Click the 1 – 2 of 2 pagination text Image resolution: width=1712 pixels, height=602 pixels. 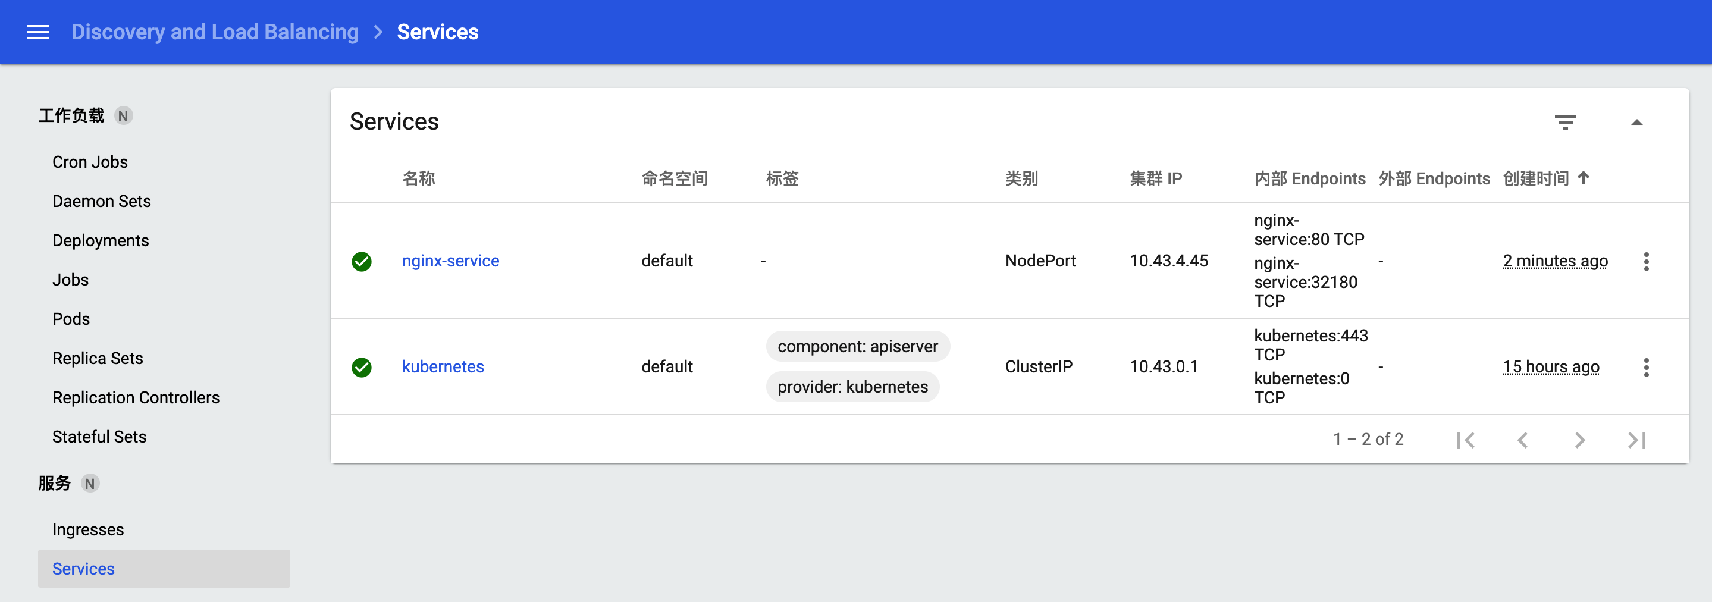pyautogui.click(x=1368, y=439)
